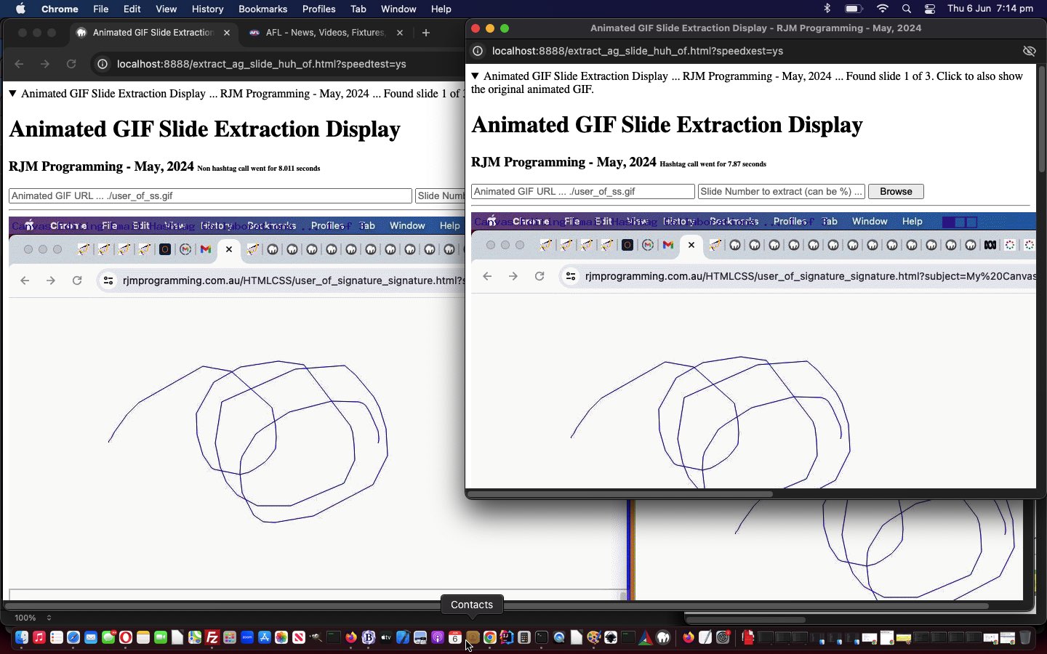Open the Profiles menu
The width and height of the screenshot is (1047, 654).
click(x=318, y=9)
